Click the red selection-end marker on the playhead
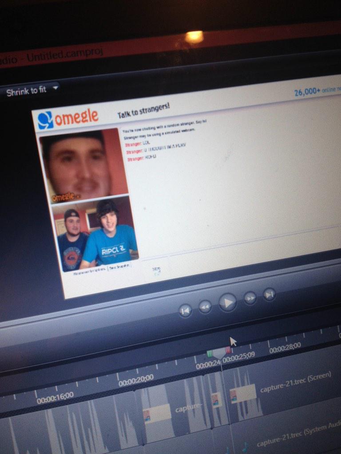The image size is (341, 454). click(x=228, y=350)
